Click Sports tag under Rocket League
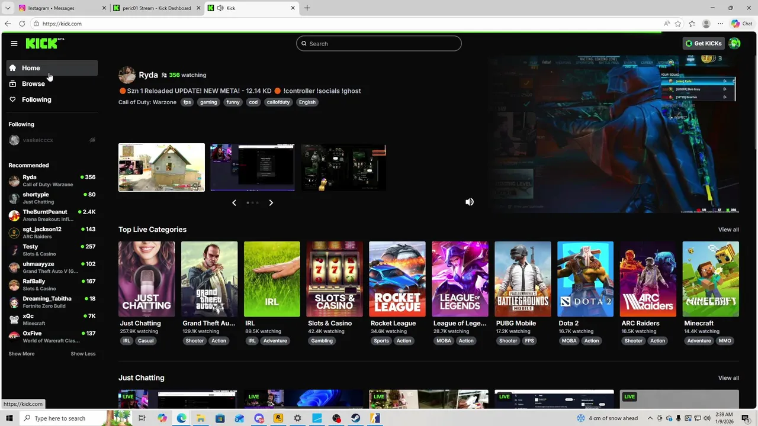Viewport: 758px width, 426px height. point(381,341)
